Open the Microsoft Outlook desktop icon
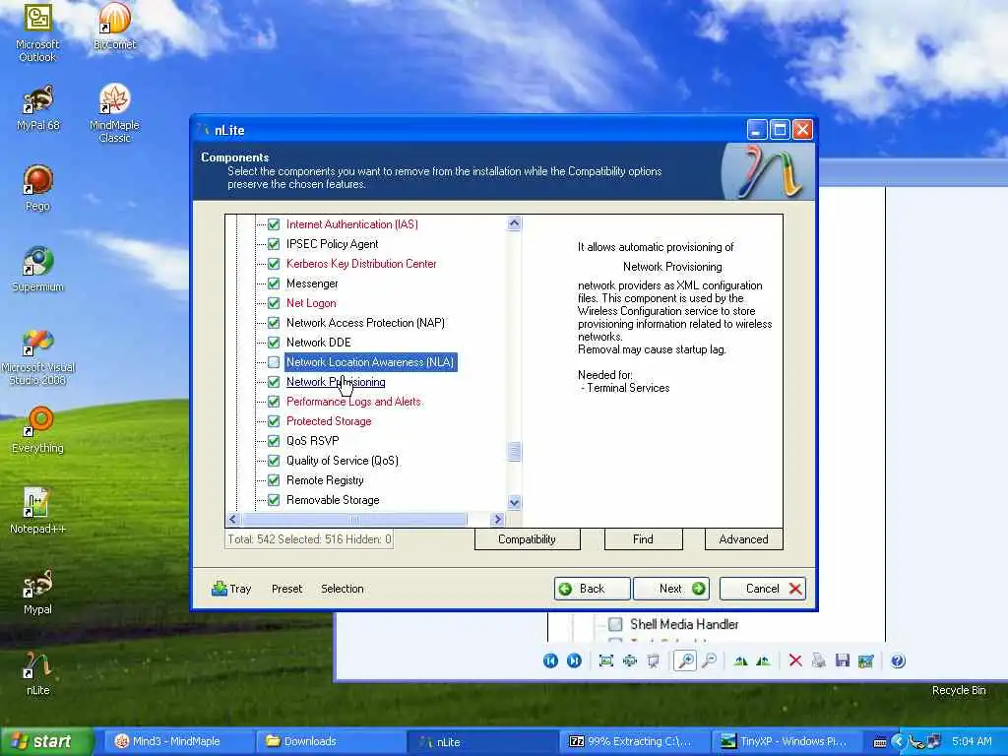This screenshot has height=756, width=1008. pyautogui.click(x=37, y=32)
